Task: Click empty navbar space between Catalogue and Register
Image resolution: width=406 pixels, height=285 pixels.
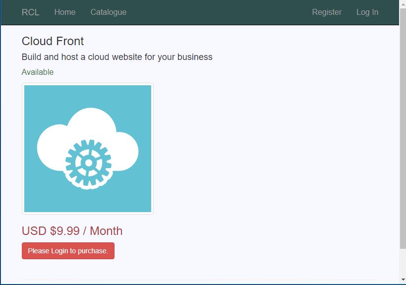Action: [219, 12]
